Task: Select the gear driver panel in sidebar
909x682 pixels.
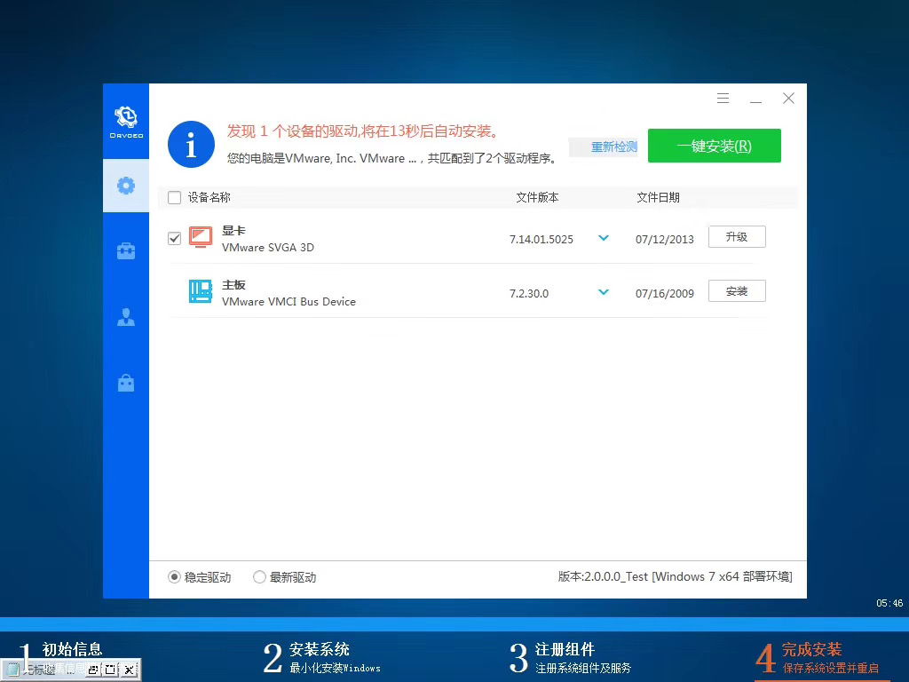Action: 125,186
